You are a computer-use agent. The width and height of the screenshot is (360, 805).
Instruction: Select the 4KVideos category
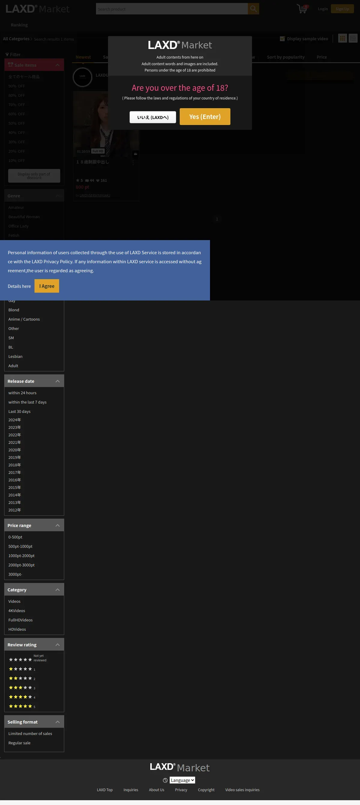tap(17, 611)
